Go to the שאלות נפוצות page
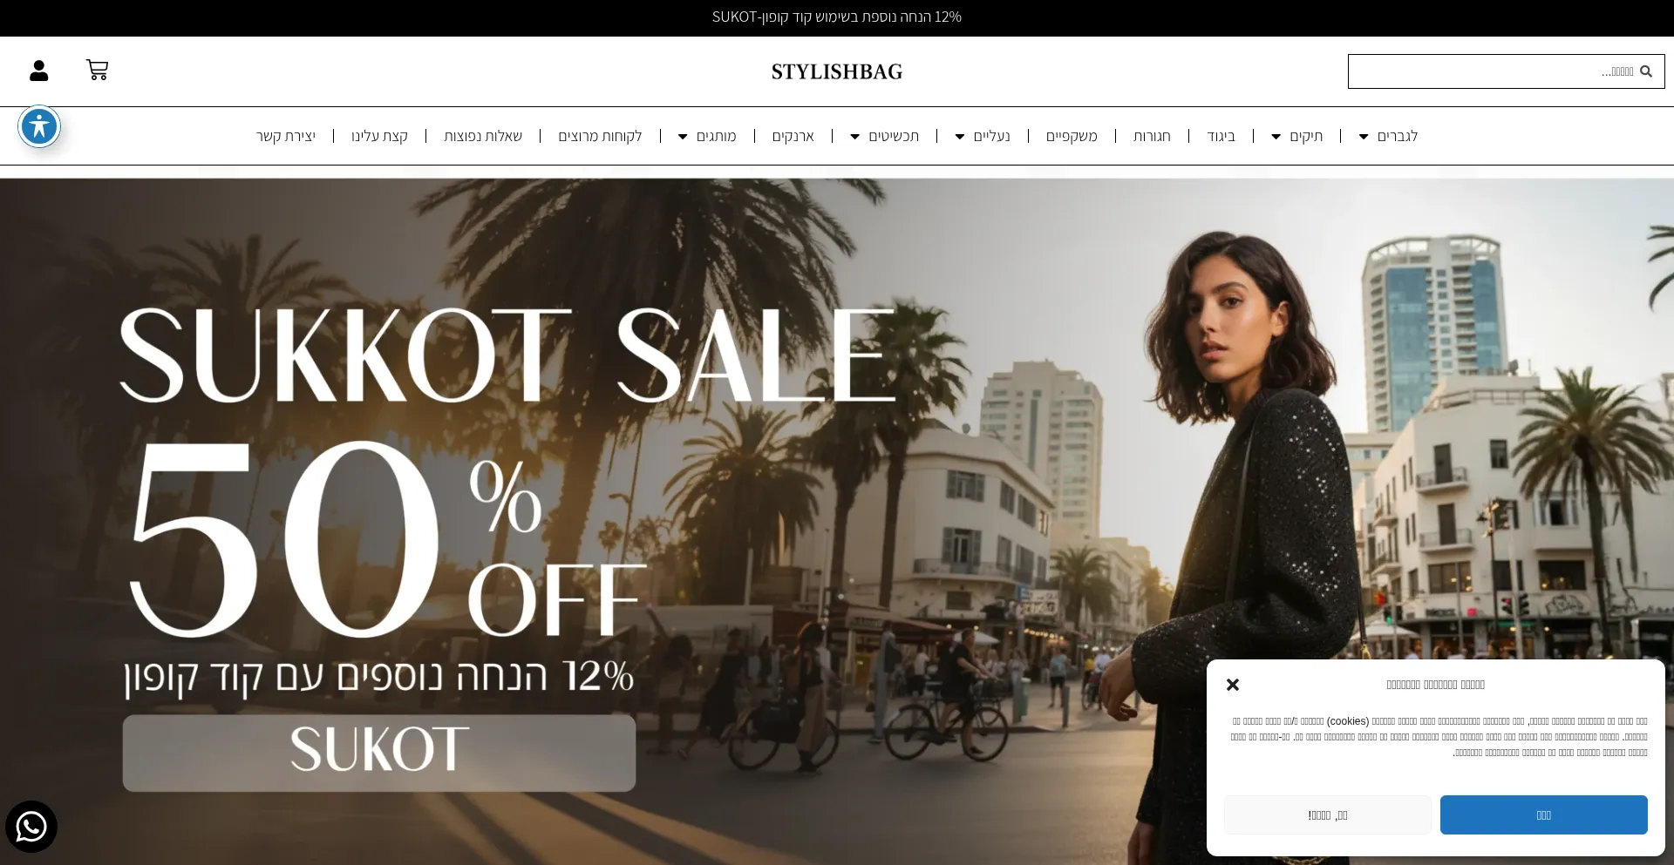This screenshot has width=1674, height=865. (483, 136)
